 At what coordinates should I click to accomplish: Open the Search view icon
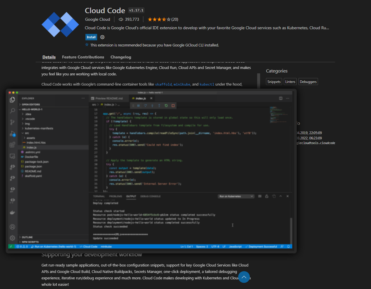click(12, 110)
